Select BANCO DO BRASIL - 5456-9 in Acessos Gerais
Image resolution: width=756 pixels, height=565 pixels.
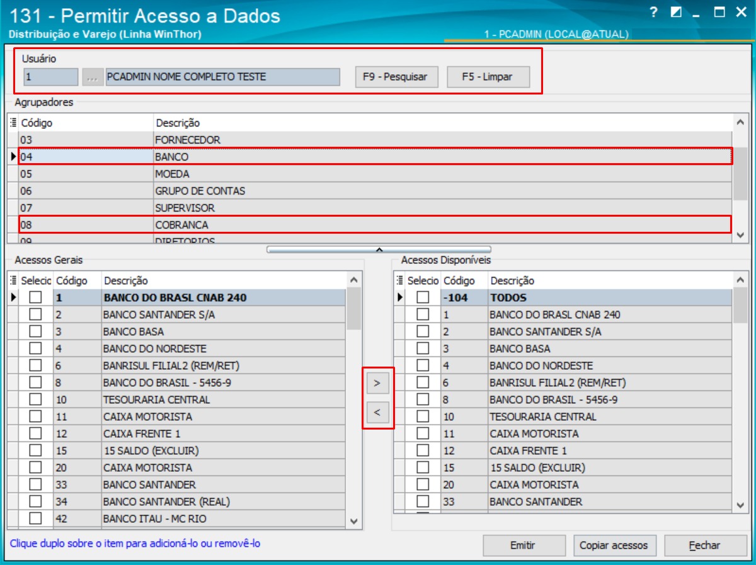[x=182, y=382]
